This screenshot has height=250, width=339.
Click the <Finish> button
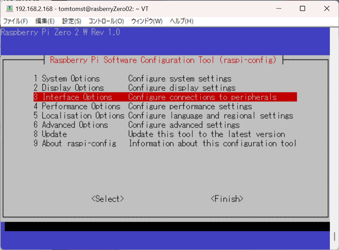pos(227,199)
